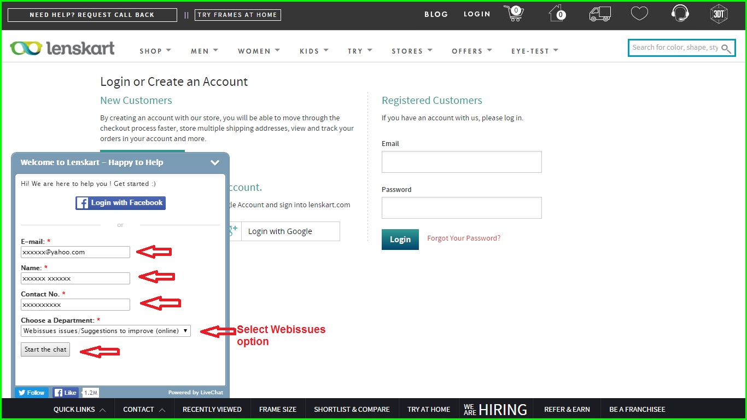Screen dimensions: 747x420
Task: Open Refer & Earn link
Action: (567, 409)
